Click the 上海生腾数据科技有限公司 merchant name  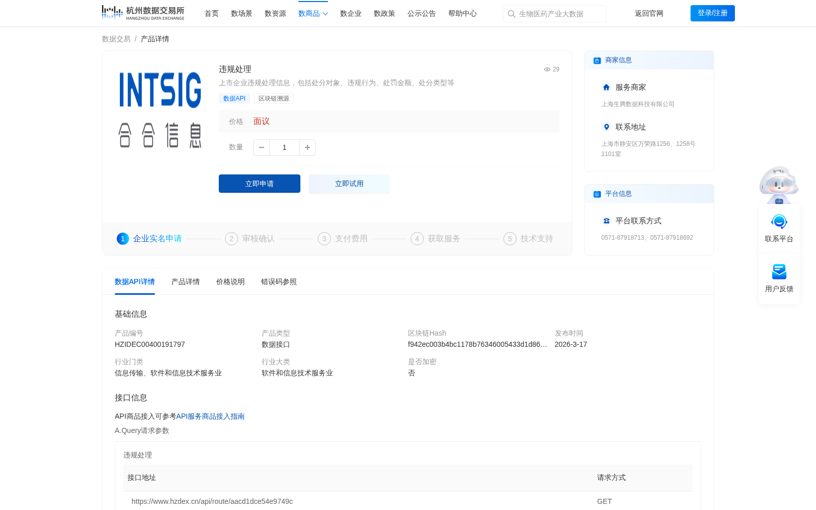click(637, 104)
